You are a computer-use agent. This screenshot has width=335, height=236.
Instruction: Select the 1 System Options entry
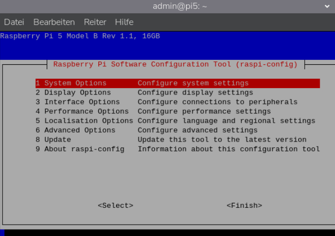[x=71, y=83]
